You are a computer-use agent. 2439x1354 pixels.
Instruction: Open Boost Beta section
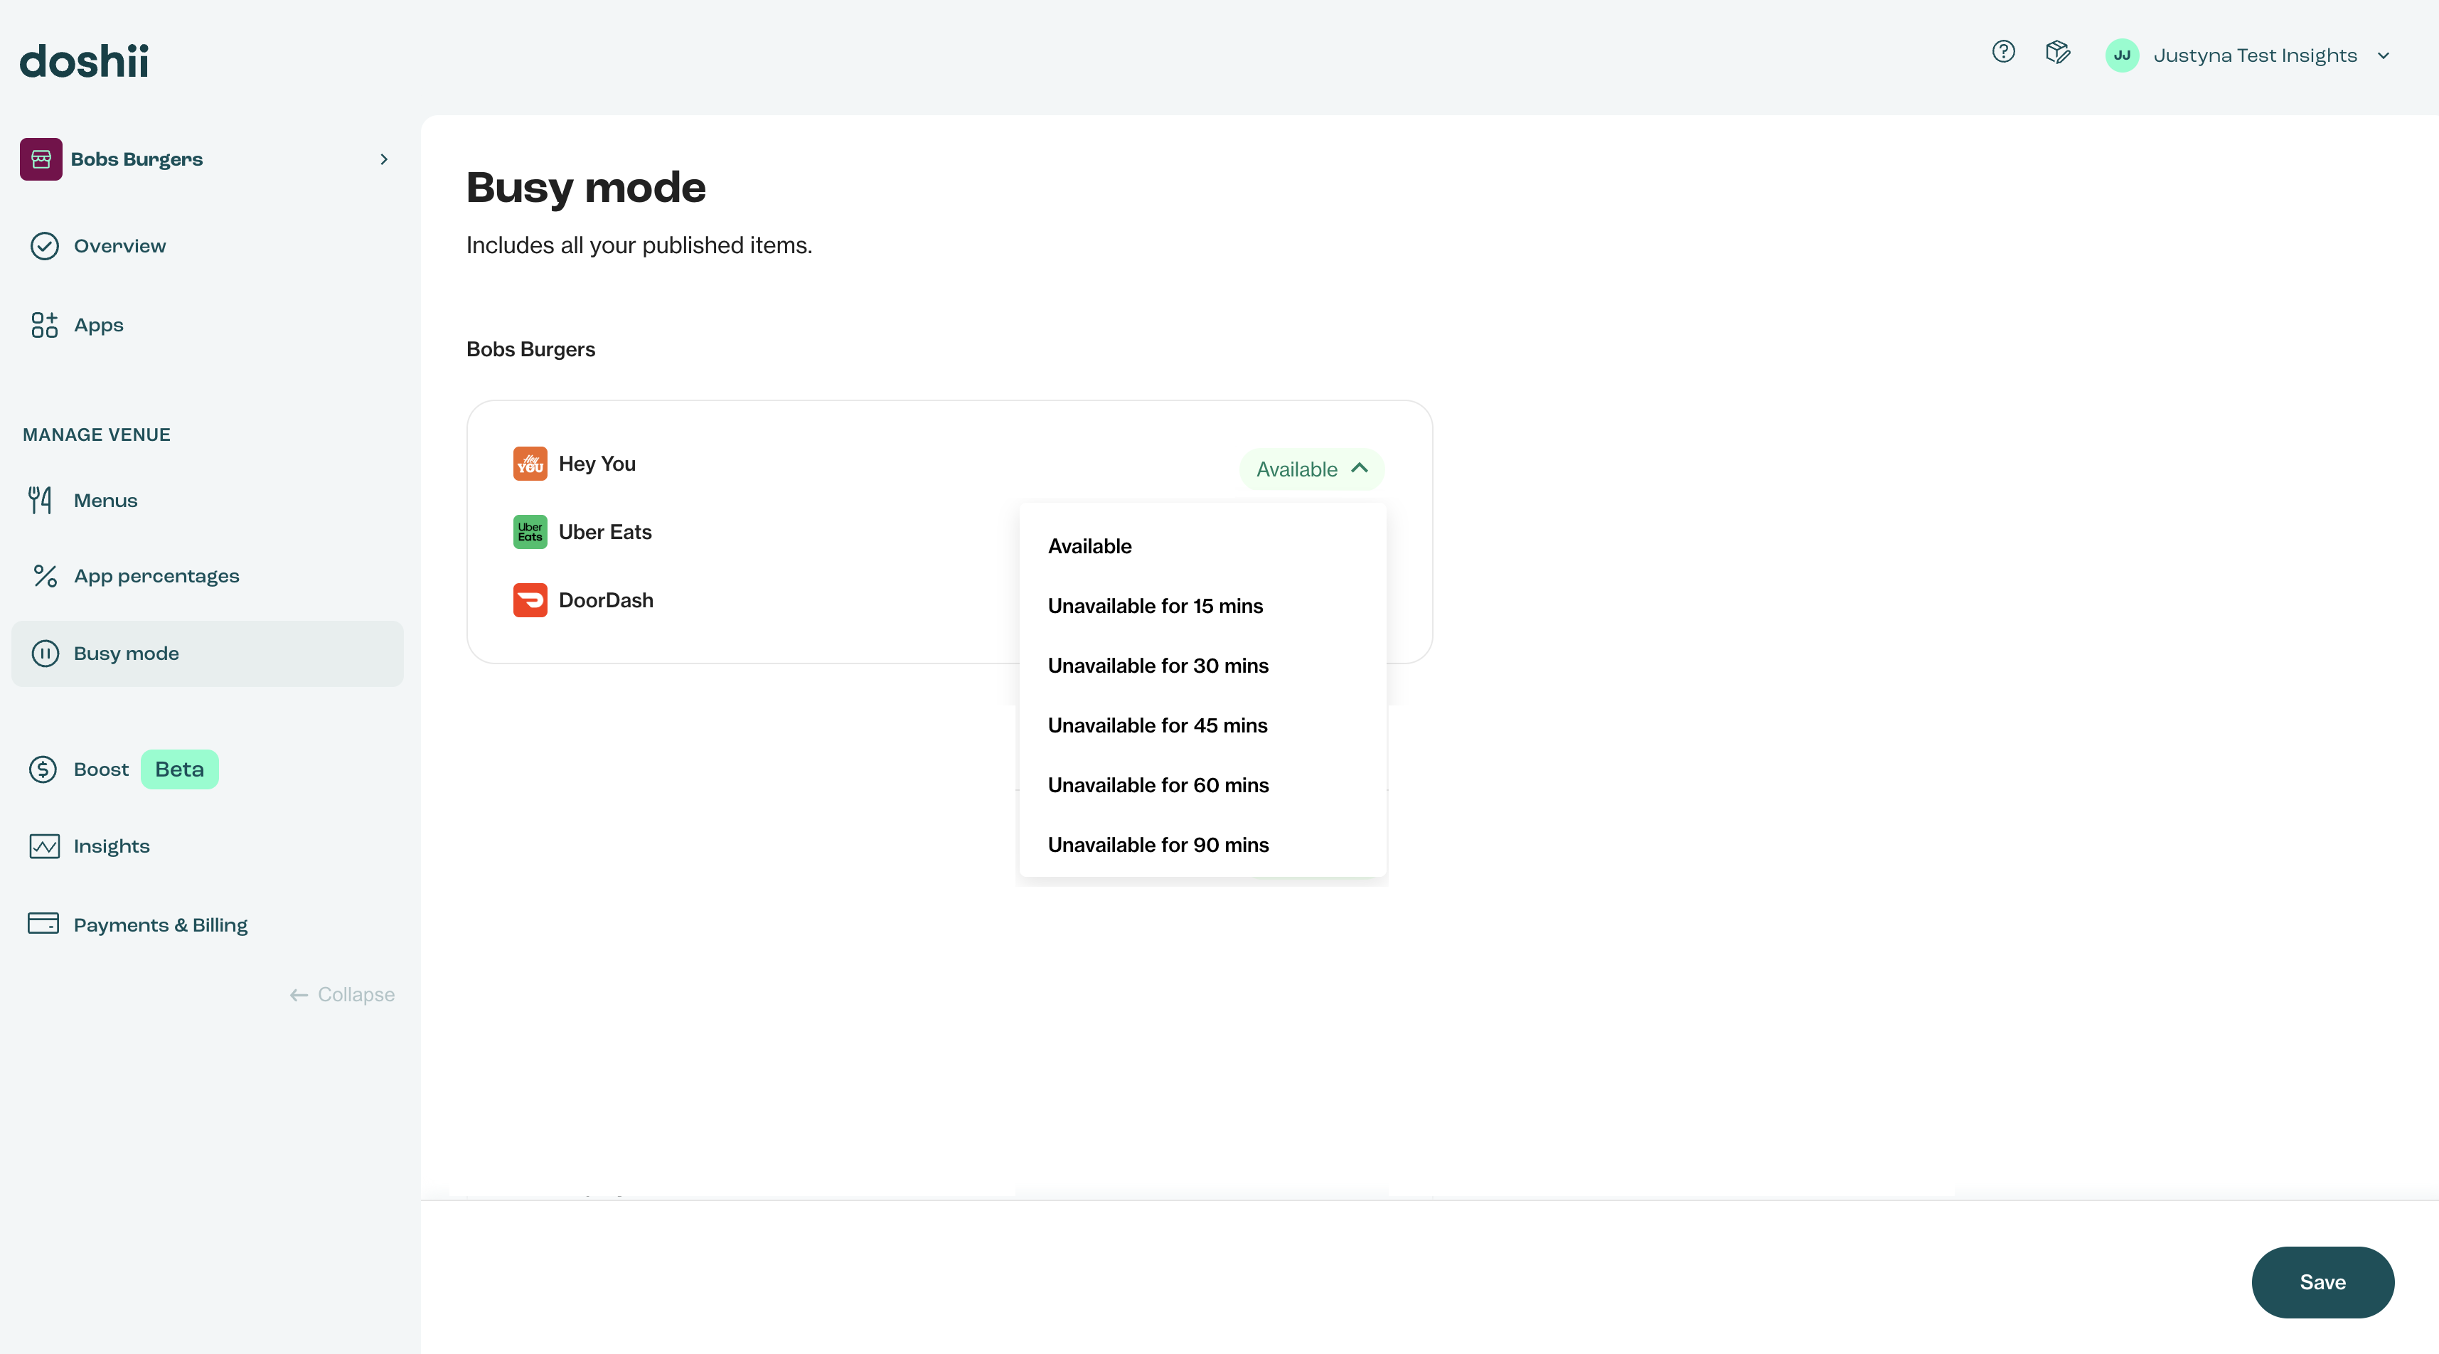(x=101, y=769)
